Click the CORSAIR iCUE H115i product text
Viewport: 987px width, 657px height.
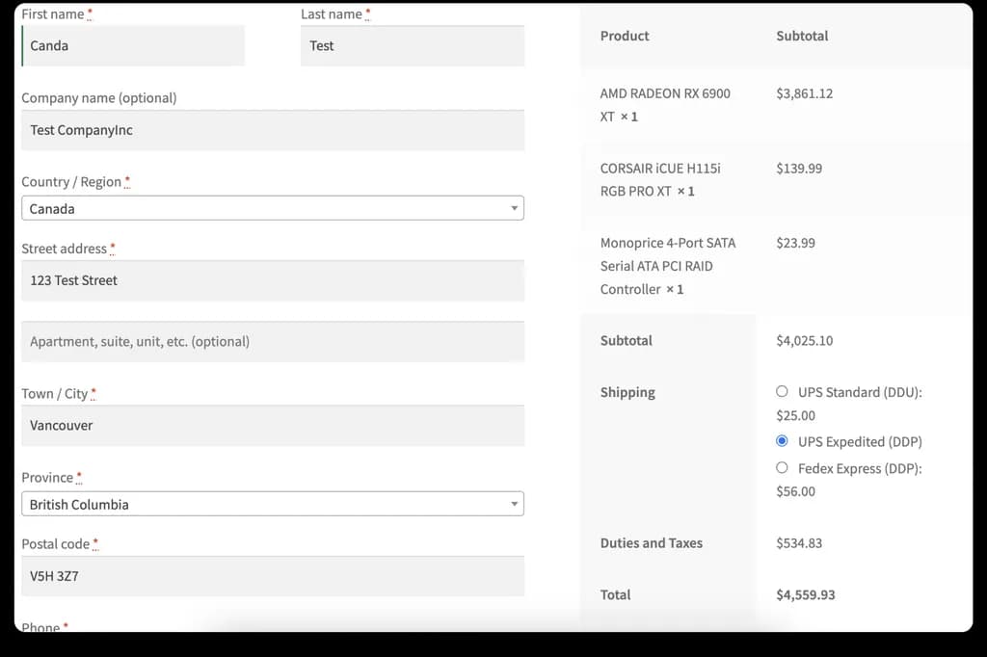659,179
